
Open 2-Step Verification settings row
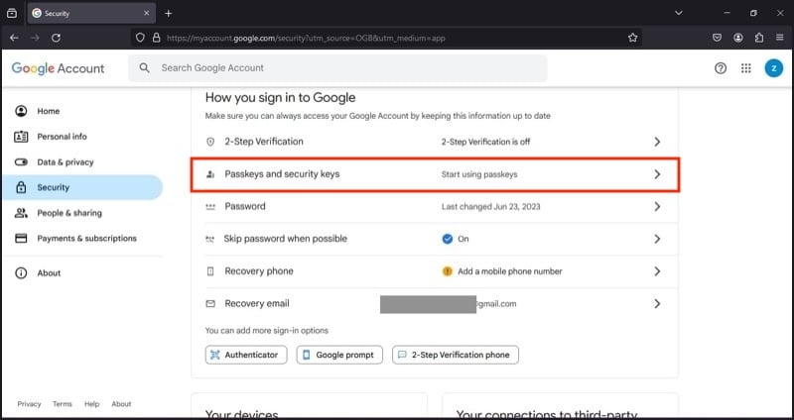(x=435, y=142)
